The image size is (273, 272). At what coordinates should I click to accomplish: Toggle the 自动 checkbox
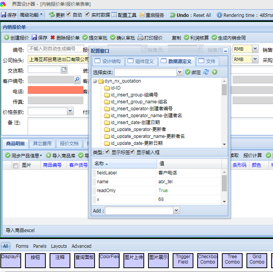pyautogui.click(x=68, y=15)
